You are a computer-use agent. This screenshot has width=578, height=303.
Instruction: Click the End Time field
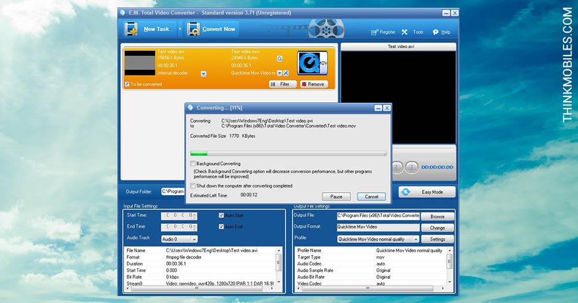click(x=179, y=227)
